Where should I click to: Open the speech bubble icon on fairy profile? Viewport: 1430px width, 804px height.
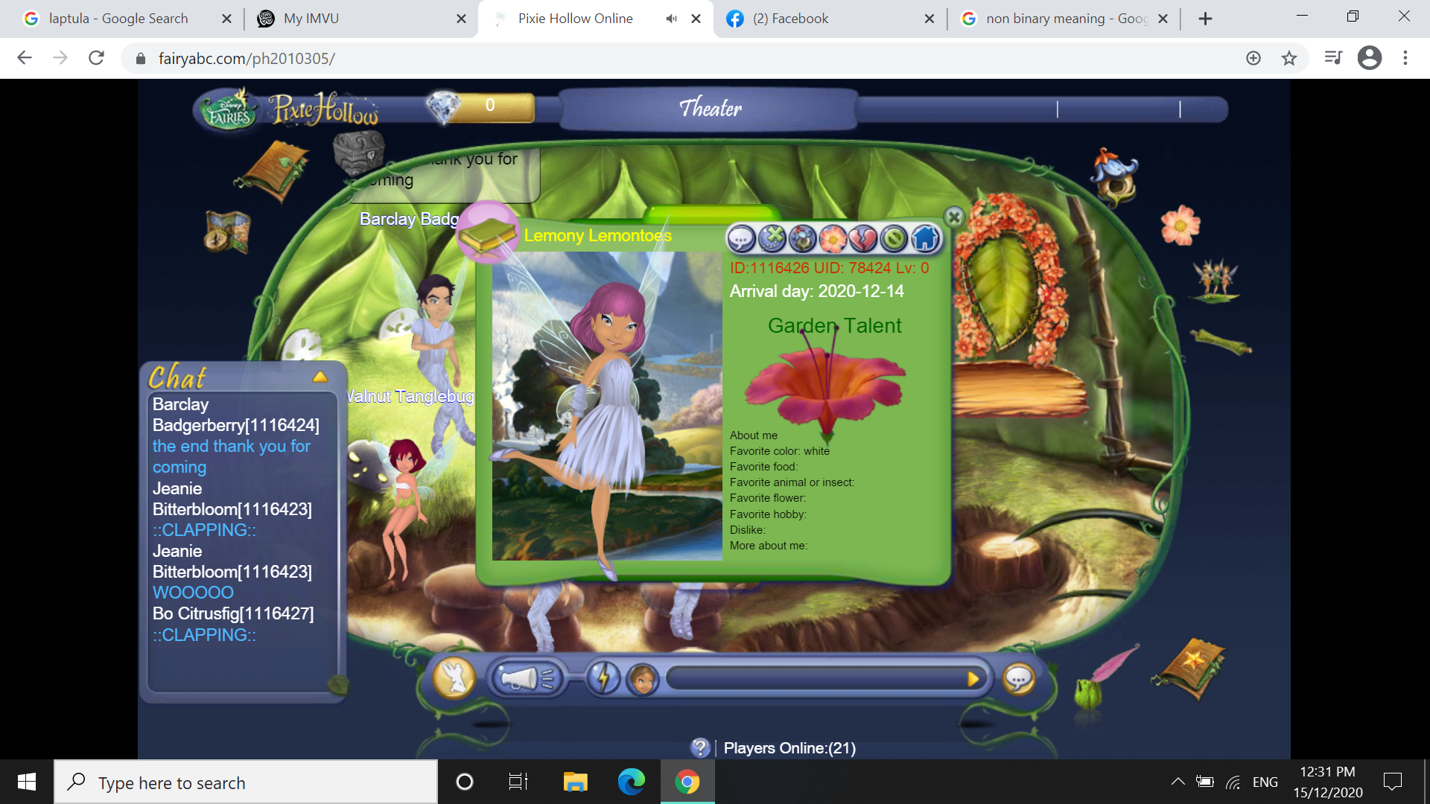pos(741,239)
